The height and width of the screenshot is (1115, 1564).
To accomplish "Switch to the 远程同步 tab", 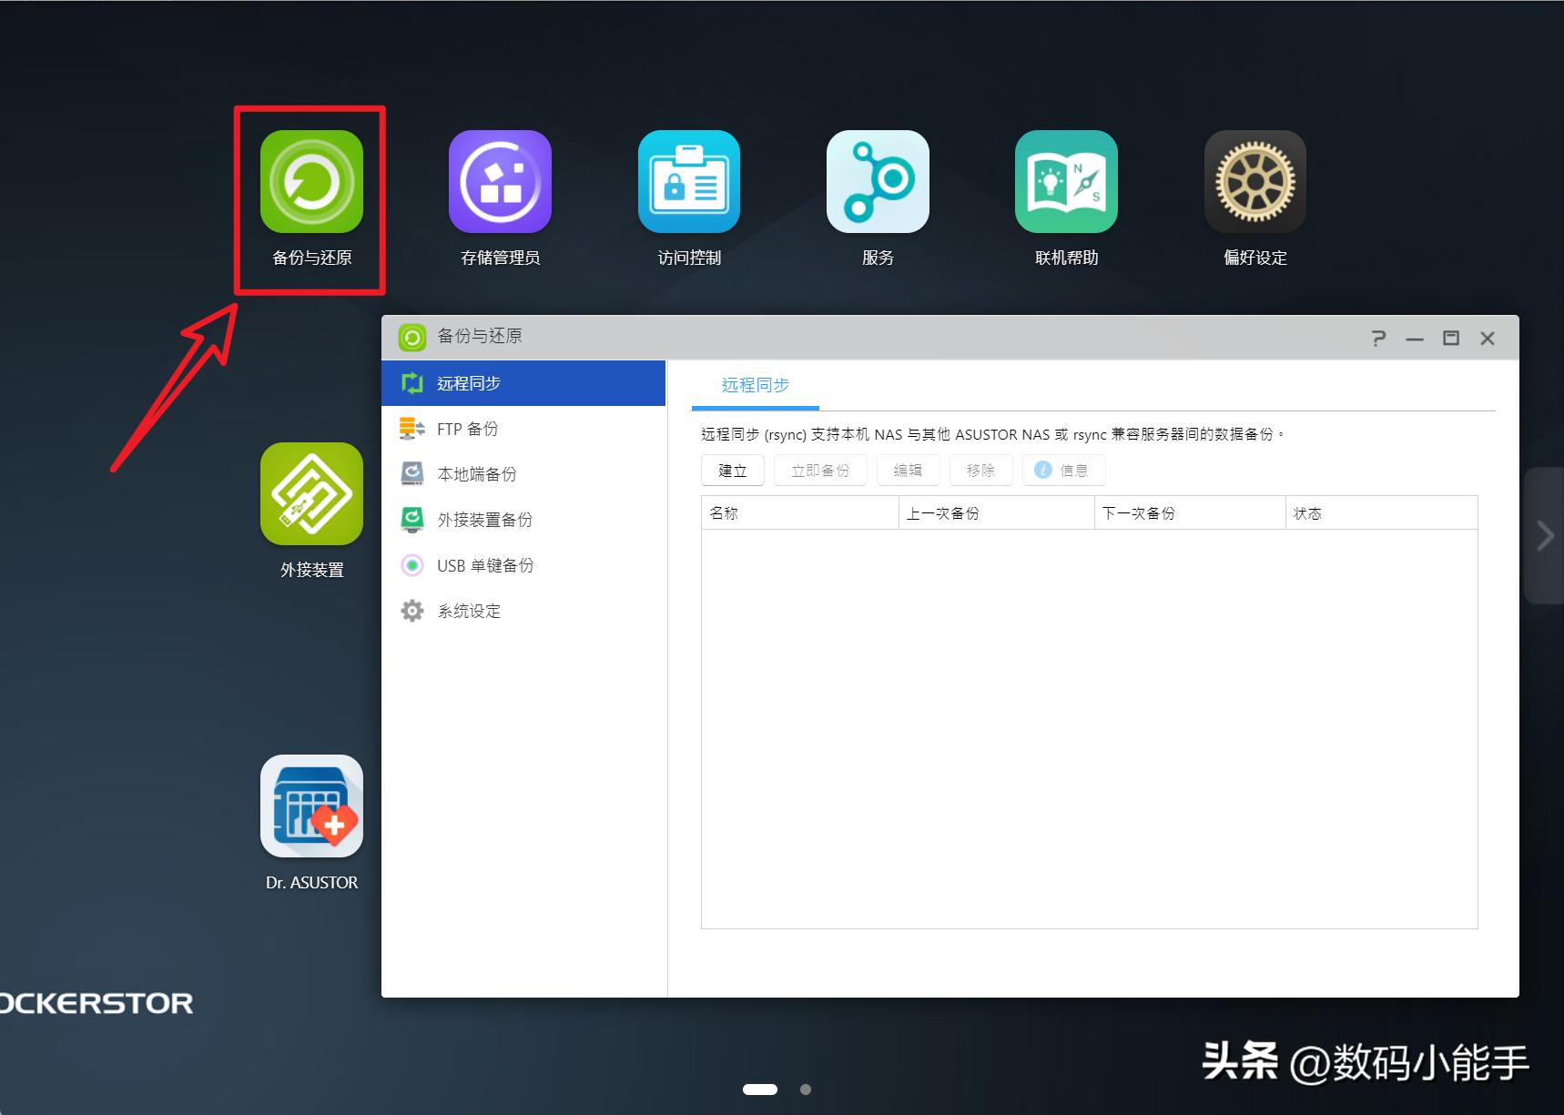I will point(754,384).
